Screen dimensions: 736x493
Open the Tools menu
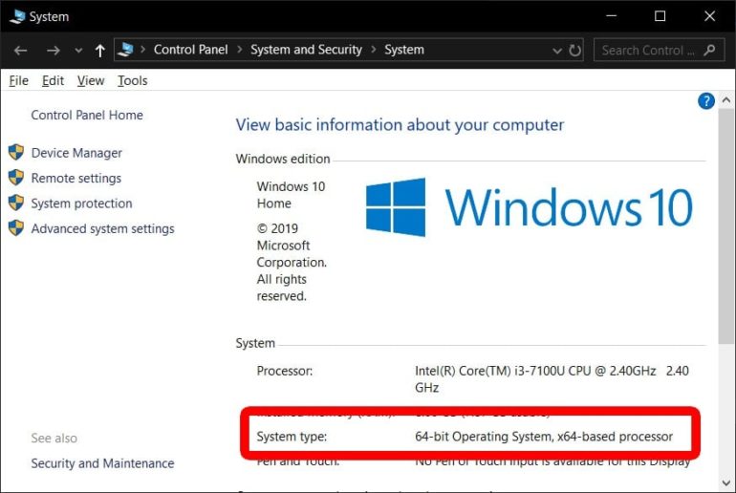pos(132,80)
